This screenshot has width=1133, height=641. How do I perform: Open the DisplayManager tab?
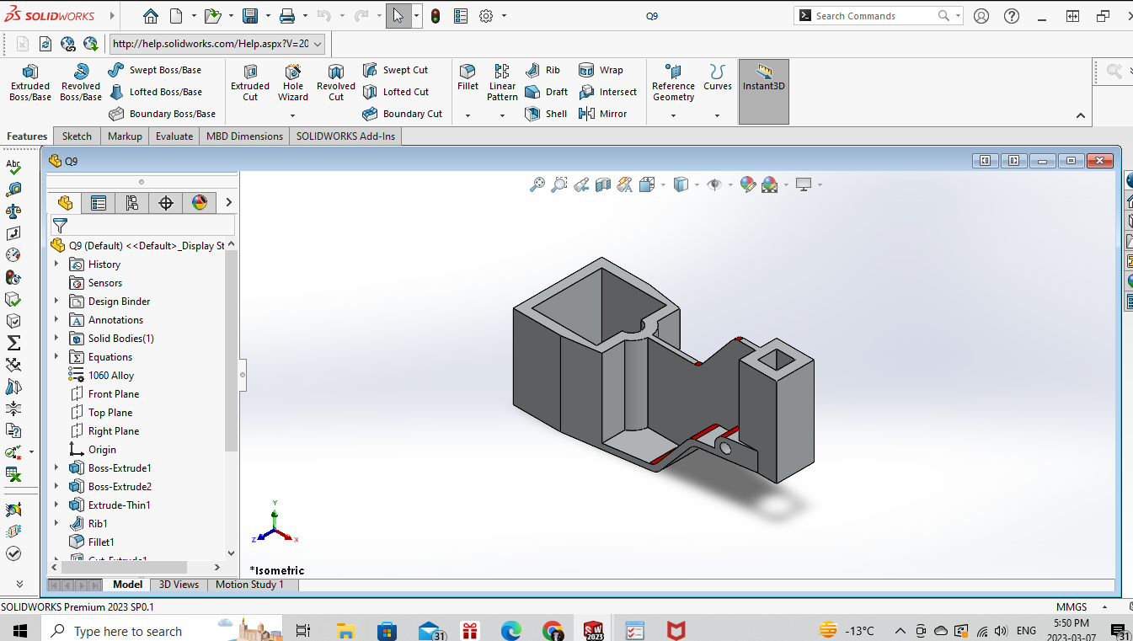pos(200,202)
